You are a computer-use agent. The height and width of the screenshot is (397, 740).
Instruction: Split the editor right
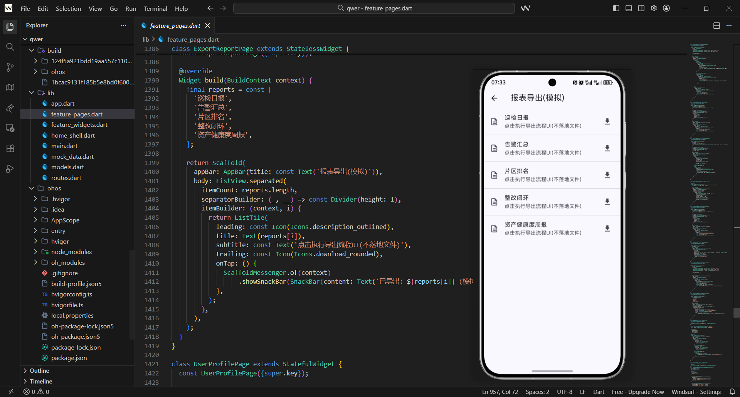716,25
